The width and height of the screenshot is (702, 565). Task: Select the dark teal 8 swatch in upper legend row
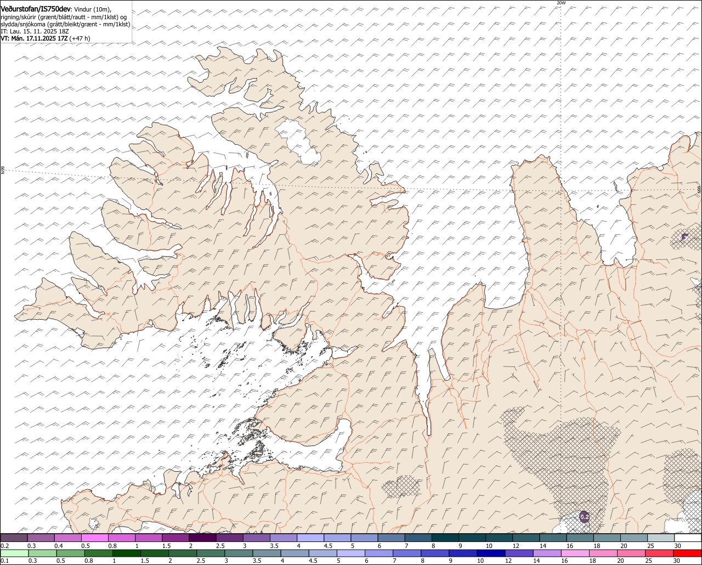[x=445, y=538]
